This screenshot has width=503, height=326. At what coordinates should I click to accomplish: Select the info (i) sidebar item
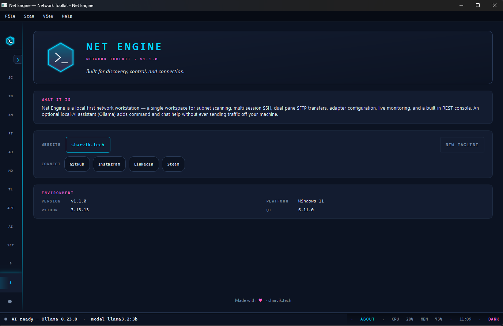[11, 283]
